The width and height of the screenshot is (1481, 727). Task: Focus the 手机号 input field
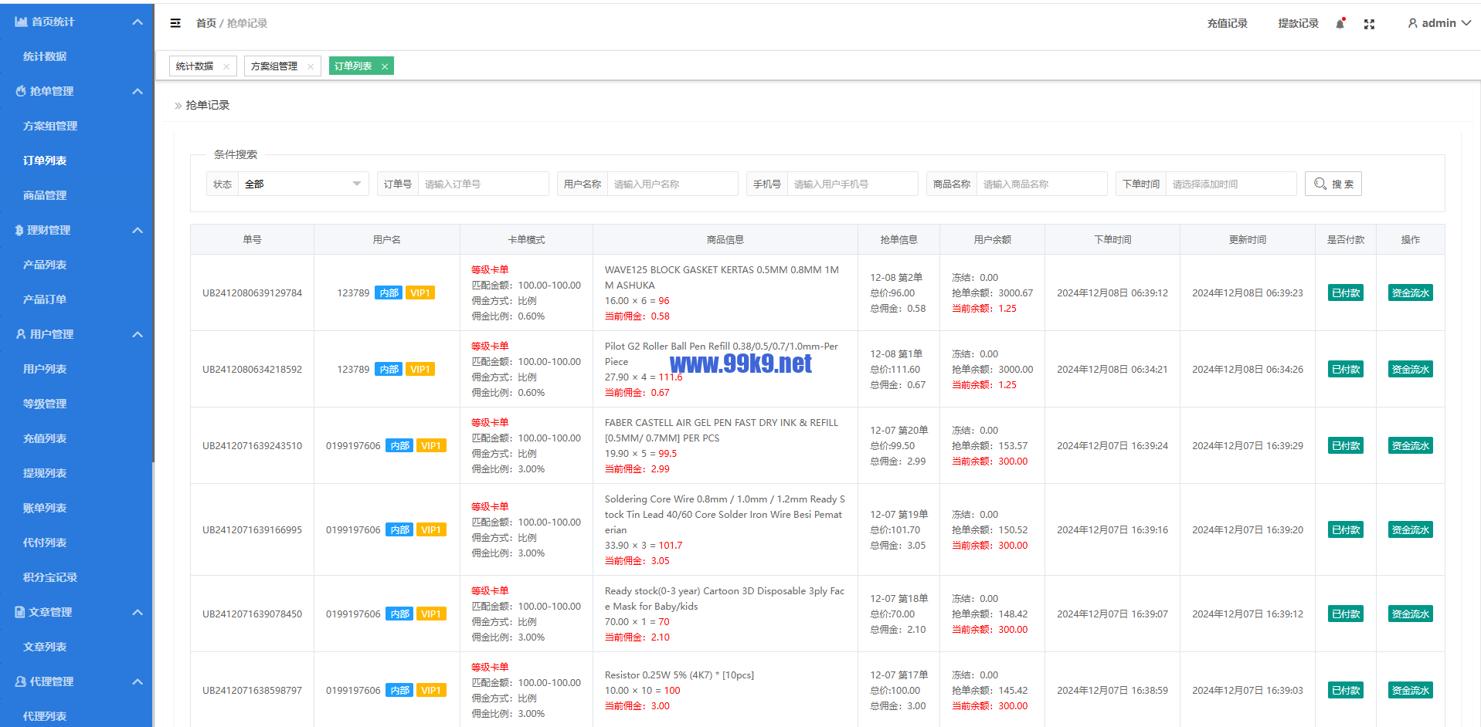click(x=852, y=184)
